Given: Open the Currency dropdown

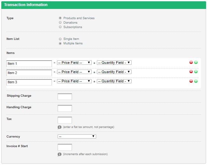Looking at the screenshot, I should (x=77, y=137).
